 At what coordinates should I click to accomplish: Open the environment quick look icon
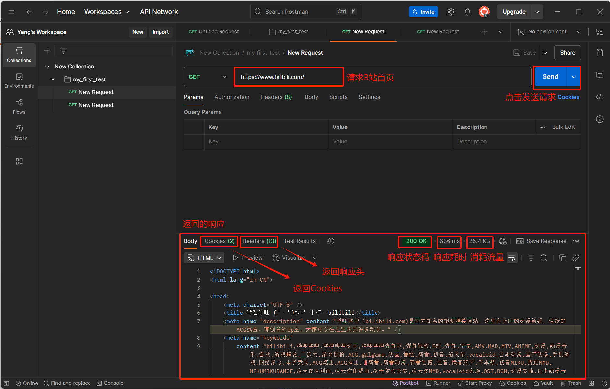click(x=600, y=32)
